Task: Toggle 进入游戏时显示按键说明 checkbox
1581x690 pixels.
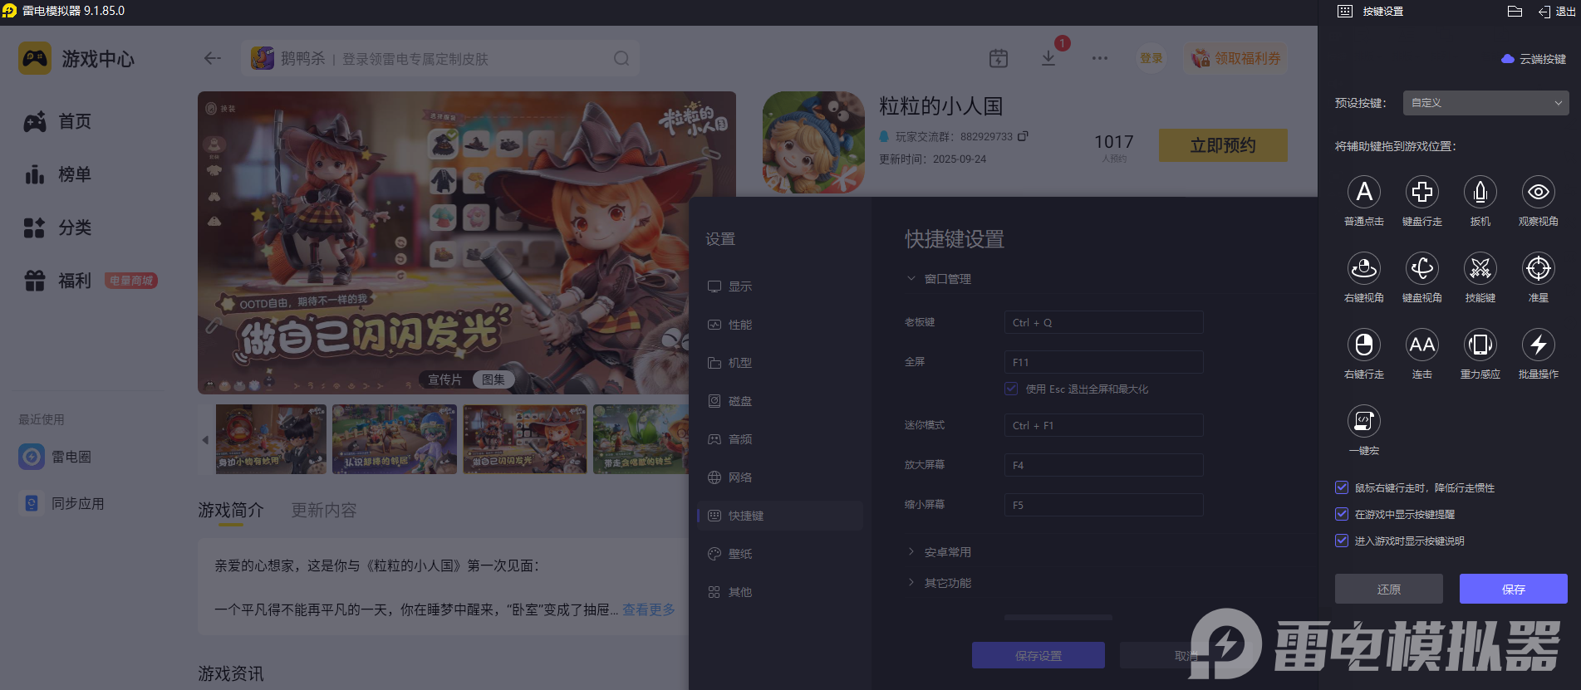Action: pyautogui.click(x=1341, y=541)
